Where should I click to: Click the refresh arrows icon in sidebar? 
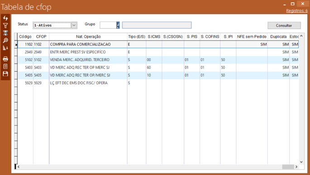click(x=5, y=18)
